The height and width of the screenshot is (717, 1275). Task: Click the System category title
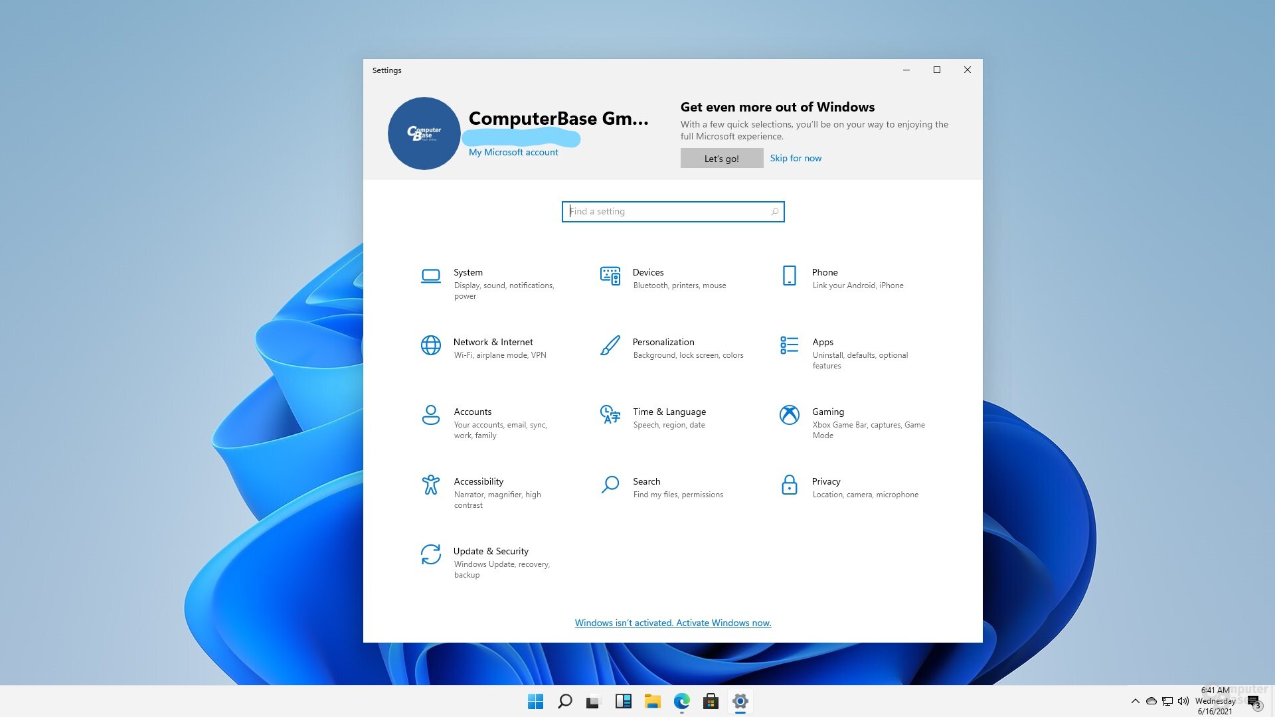(x=467, y=272)
